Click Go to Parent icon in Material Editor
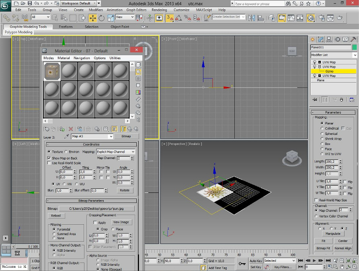 point(130,129)
